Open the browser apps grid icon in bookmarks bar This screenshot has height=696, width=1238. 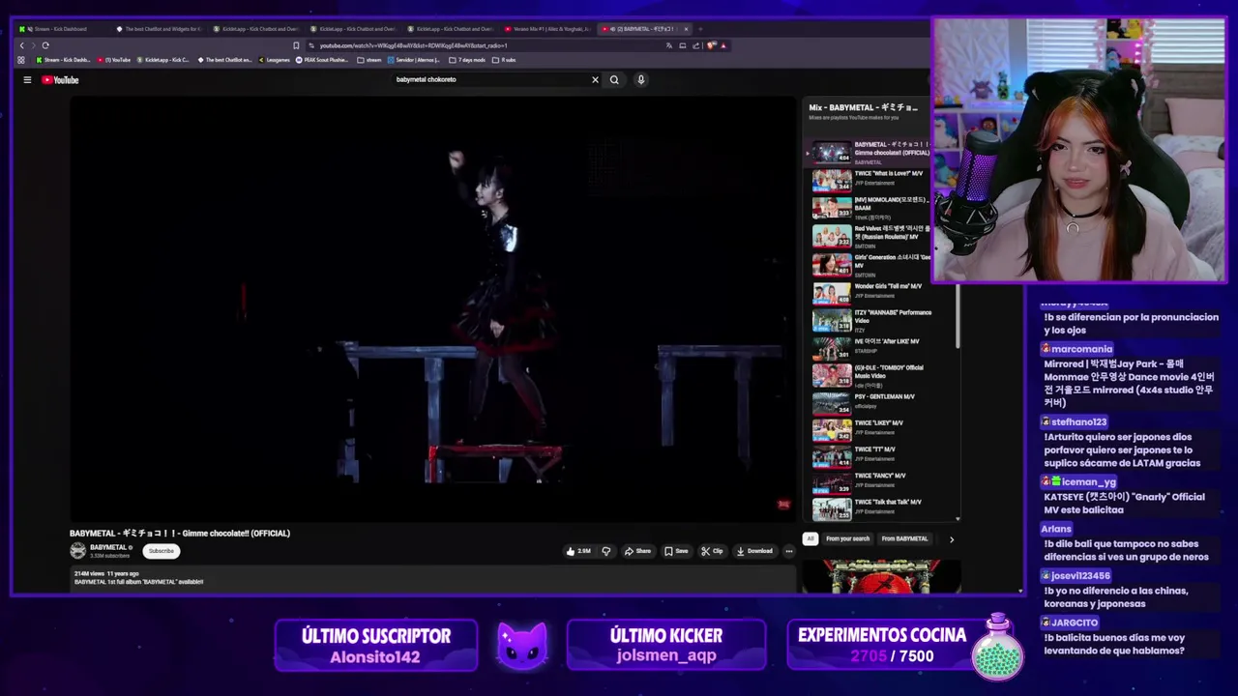(21, 60)
